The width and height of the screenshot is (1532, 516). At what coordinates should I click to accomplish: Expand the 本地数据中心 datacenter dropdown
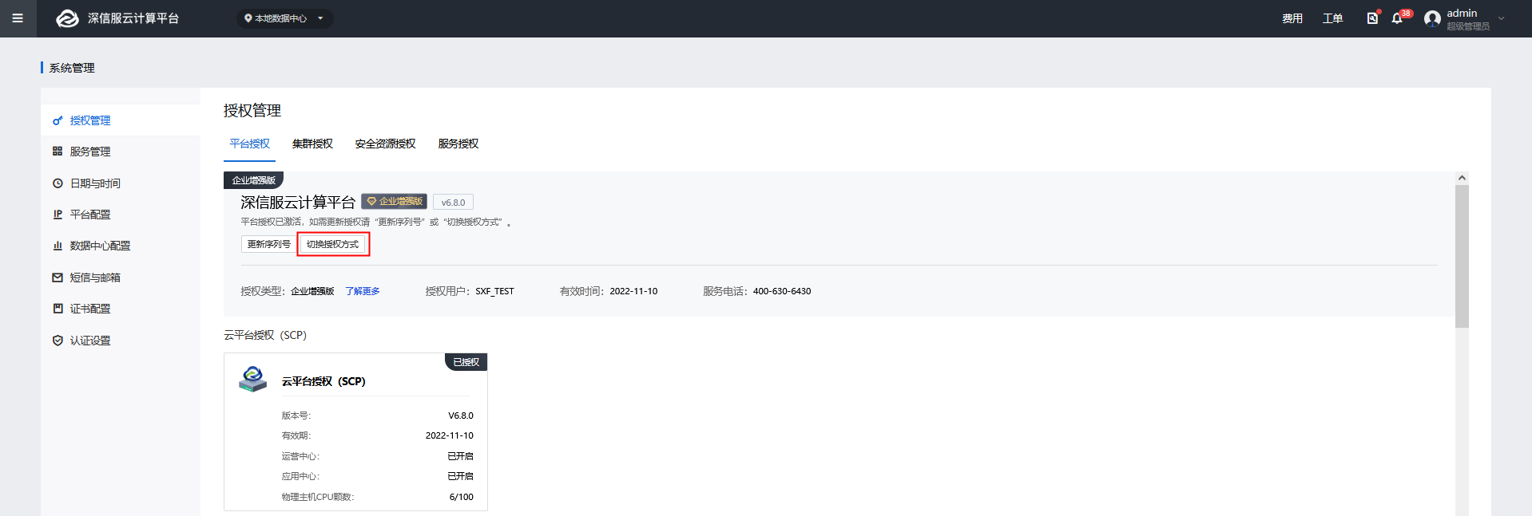[285, 18]
